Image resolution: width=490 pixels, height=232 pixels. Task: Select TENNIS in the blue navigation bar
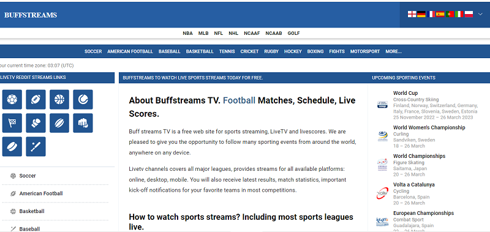[x=227, y=51]
